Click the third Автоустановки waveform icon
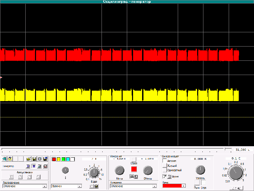Viewport: 254px width, 191px height. point(29,177)
